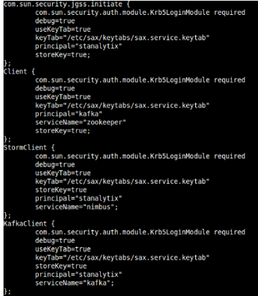The image size is (258, 296).
Task: Click principal="kafka" line in Client block
Action: pos(68,114)
